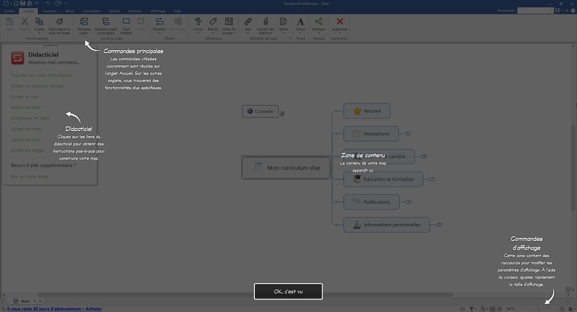Click the red Supprimer X icon
This screenshot has height=312, width=577.
tap(339, 21)
